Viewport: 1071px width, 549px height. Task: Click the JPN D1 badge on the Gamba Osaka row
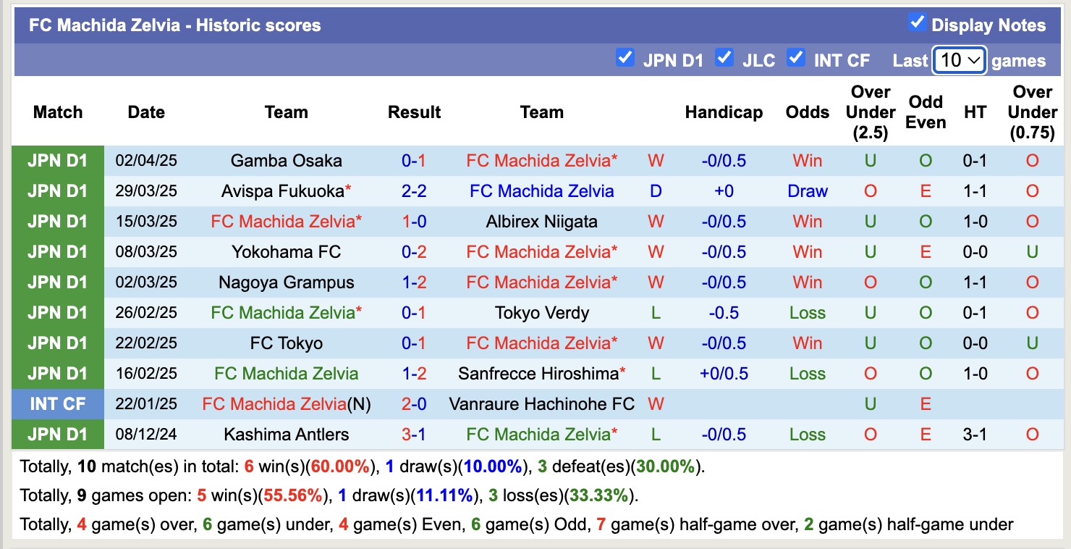coord(57,161)
